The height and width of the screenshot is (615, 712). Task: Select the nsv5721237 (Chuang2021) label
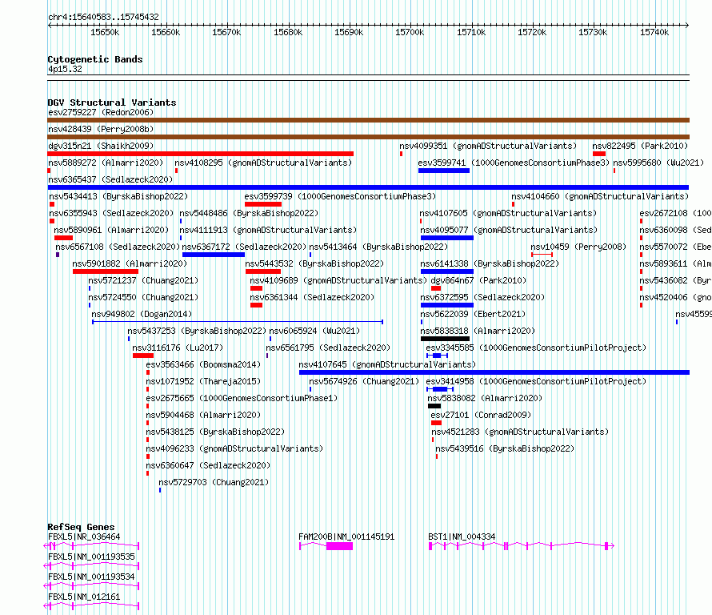click(x=143, y=280)
